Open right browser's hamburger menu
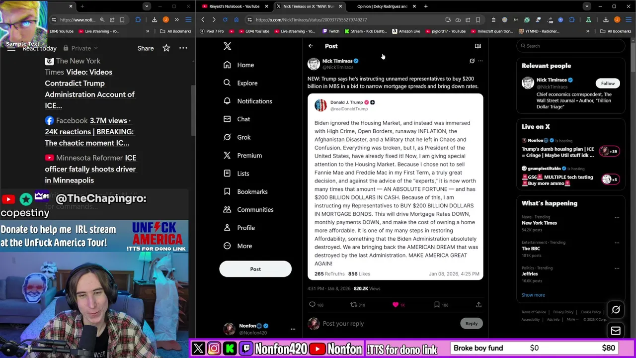The height and width of the screenshot is (358, 636). (628, 19)
